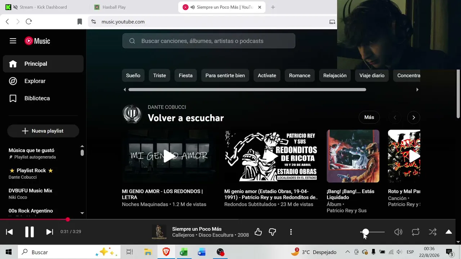The width and height of the screenshot is (461, 259).
Task: Bookmark this page in the browser
Action: (80, 22)
